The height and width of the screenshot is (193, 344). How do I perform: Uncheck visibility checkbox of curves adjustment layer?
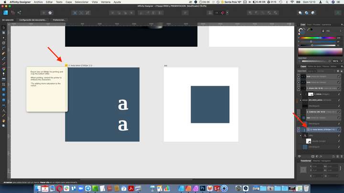tap(339, 141)
